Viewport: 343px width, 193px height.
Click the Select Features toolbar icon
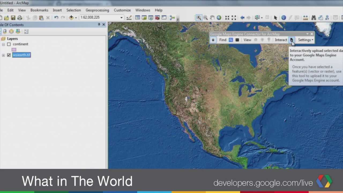[x=258, y=18]
